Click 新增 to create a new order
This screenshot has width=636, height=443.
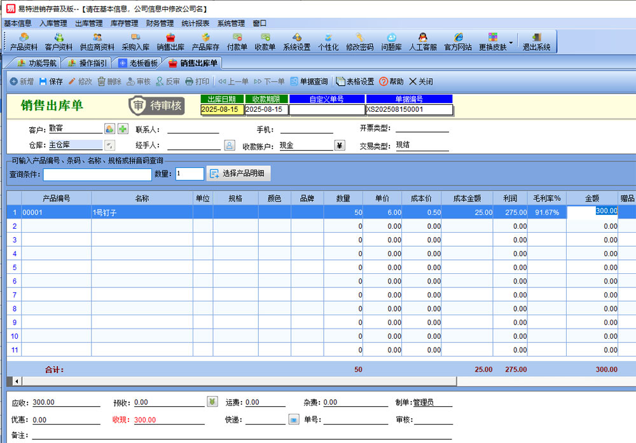[22, 81]
